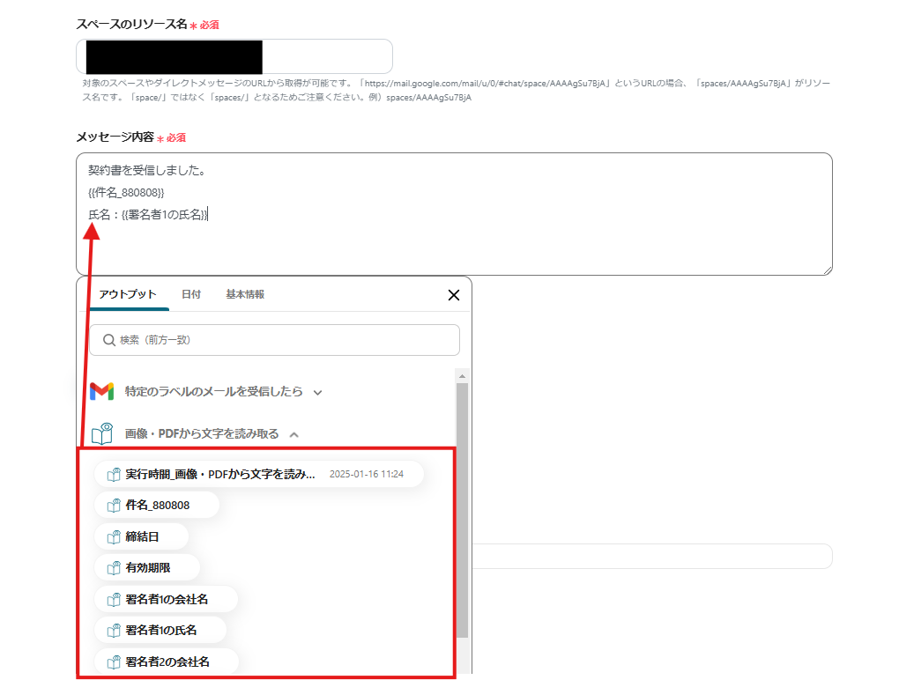899x680 pixels.
Task: Collapse the 画像・PDFから文字を読み取る section
Action: click(x=294, y=434)
